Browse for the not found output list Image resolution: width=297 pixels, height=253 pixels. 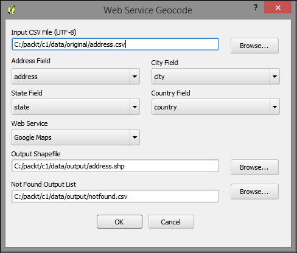point(254,192)
